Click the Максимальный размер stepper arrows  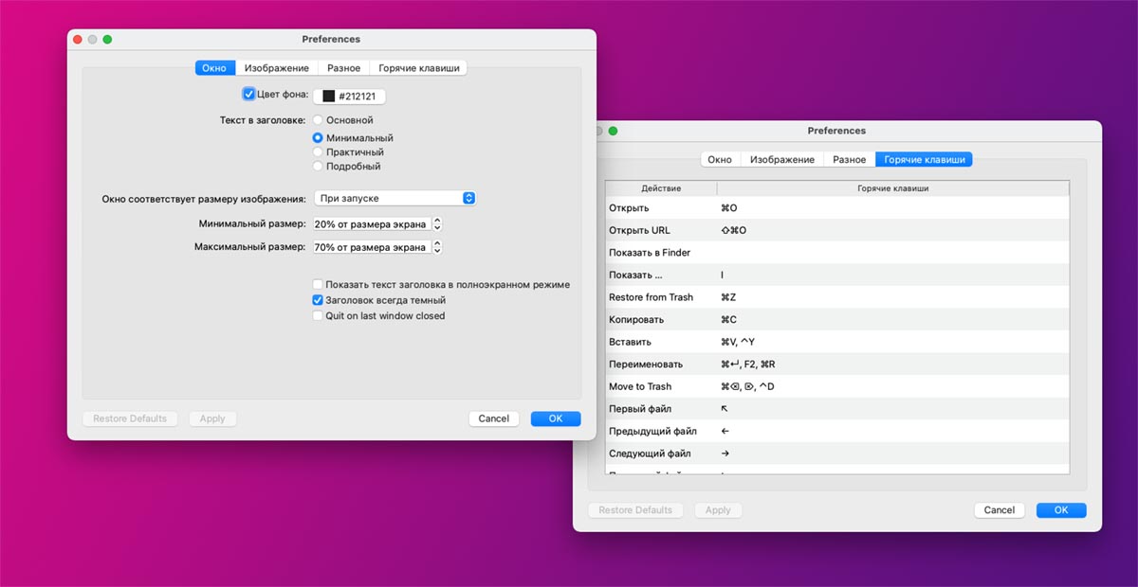coord(437,247)
